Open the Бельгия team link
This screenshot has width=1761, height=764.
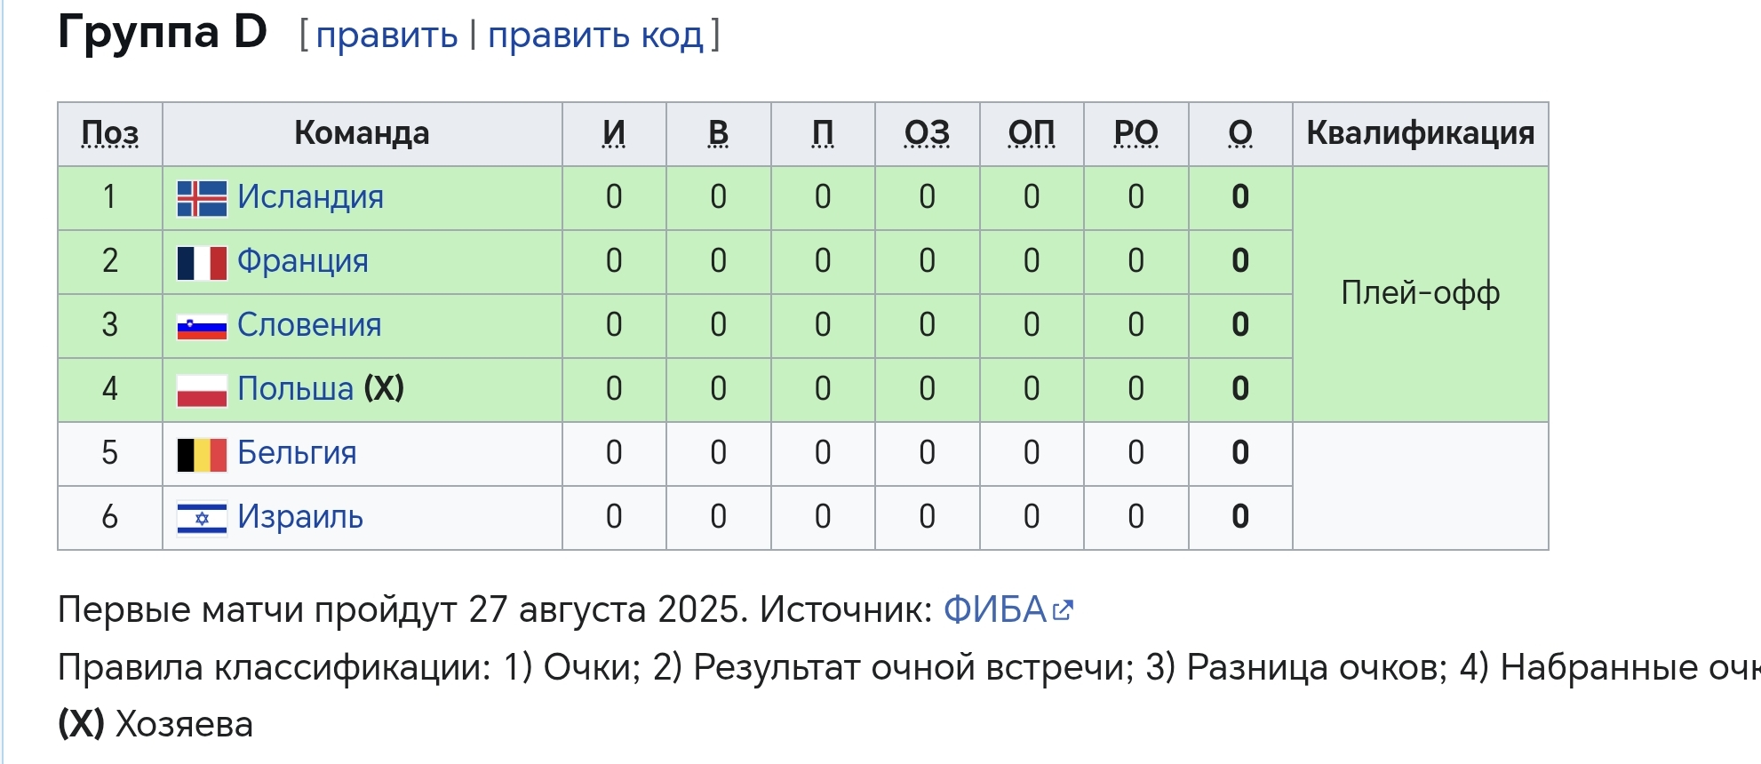coord(297,453)
